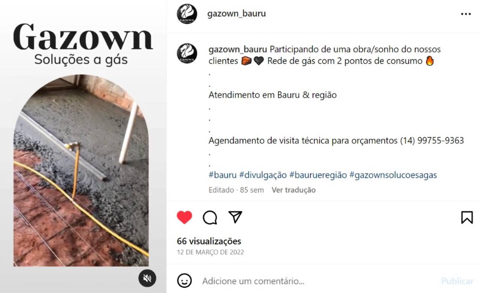This screenshot has width=481, height=293.
Task: Open gazown_bauru username in header
Action: pyautogui.click(x=236, y=14)
